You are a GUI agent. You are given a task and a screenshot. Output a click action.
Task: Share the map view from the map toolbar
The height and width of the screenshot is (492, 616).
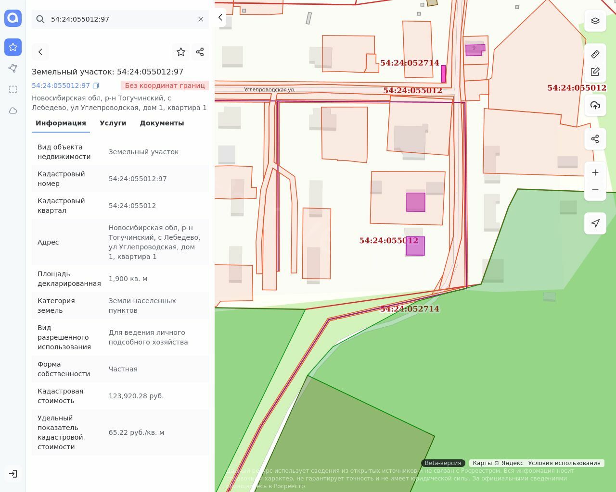pos(595,139)
